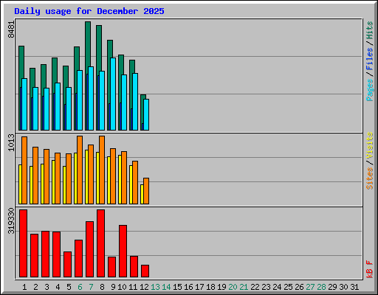Click the y-axis value 8481
The image size is (378, 295).
(x=11, y=29)
